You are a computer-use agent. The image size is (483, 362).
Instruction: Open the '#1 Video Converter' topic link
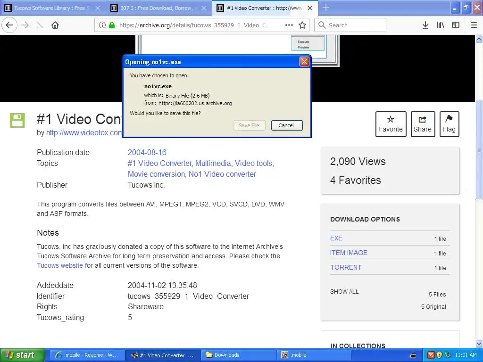point(159,163)
